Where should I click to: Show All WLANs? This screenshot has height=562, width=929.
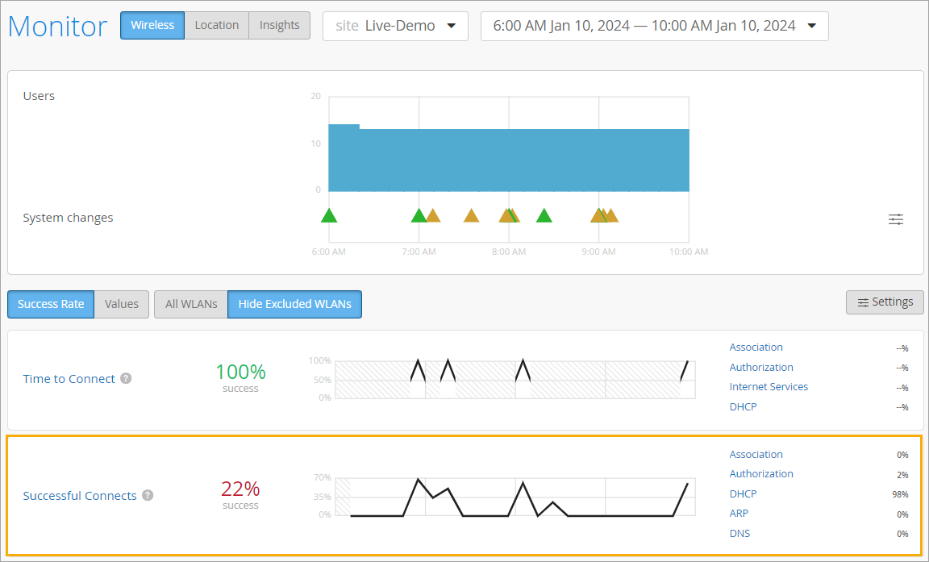[190, 304]
